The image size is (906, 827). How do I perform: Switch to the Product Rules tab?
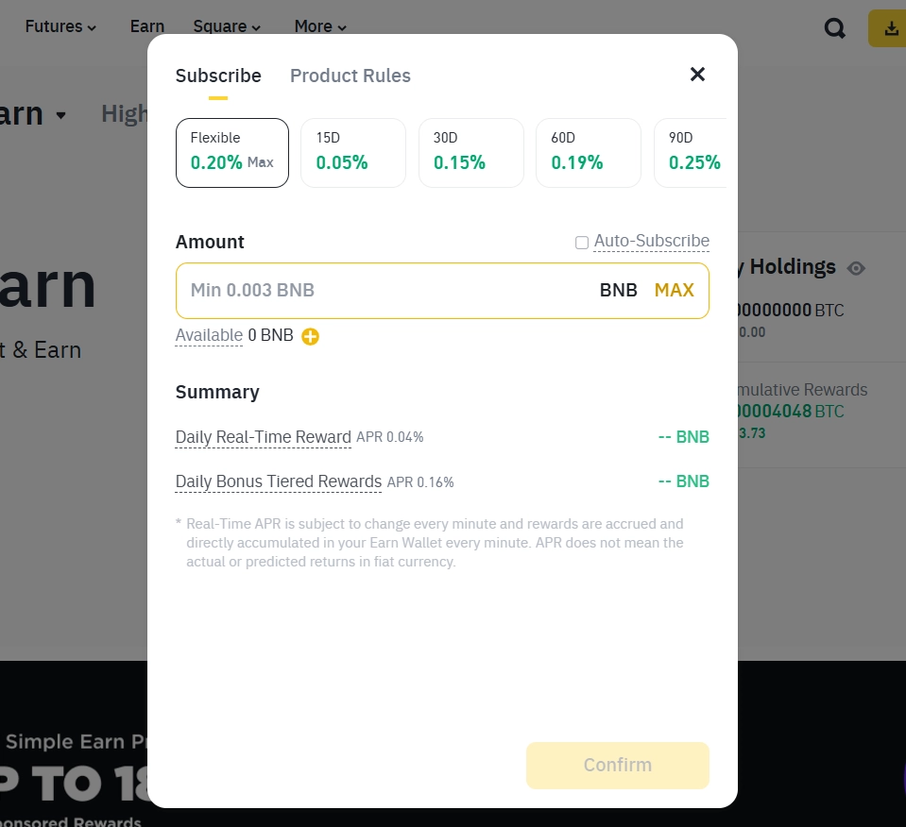(350, 76)
